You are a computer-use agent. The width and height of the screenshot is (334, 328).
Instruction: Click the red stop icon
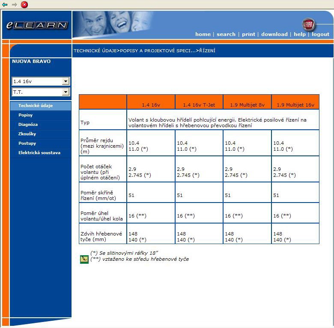(x=24, y=4)
